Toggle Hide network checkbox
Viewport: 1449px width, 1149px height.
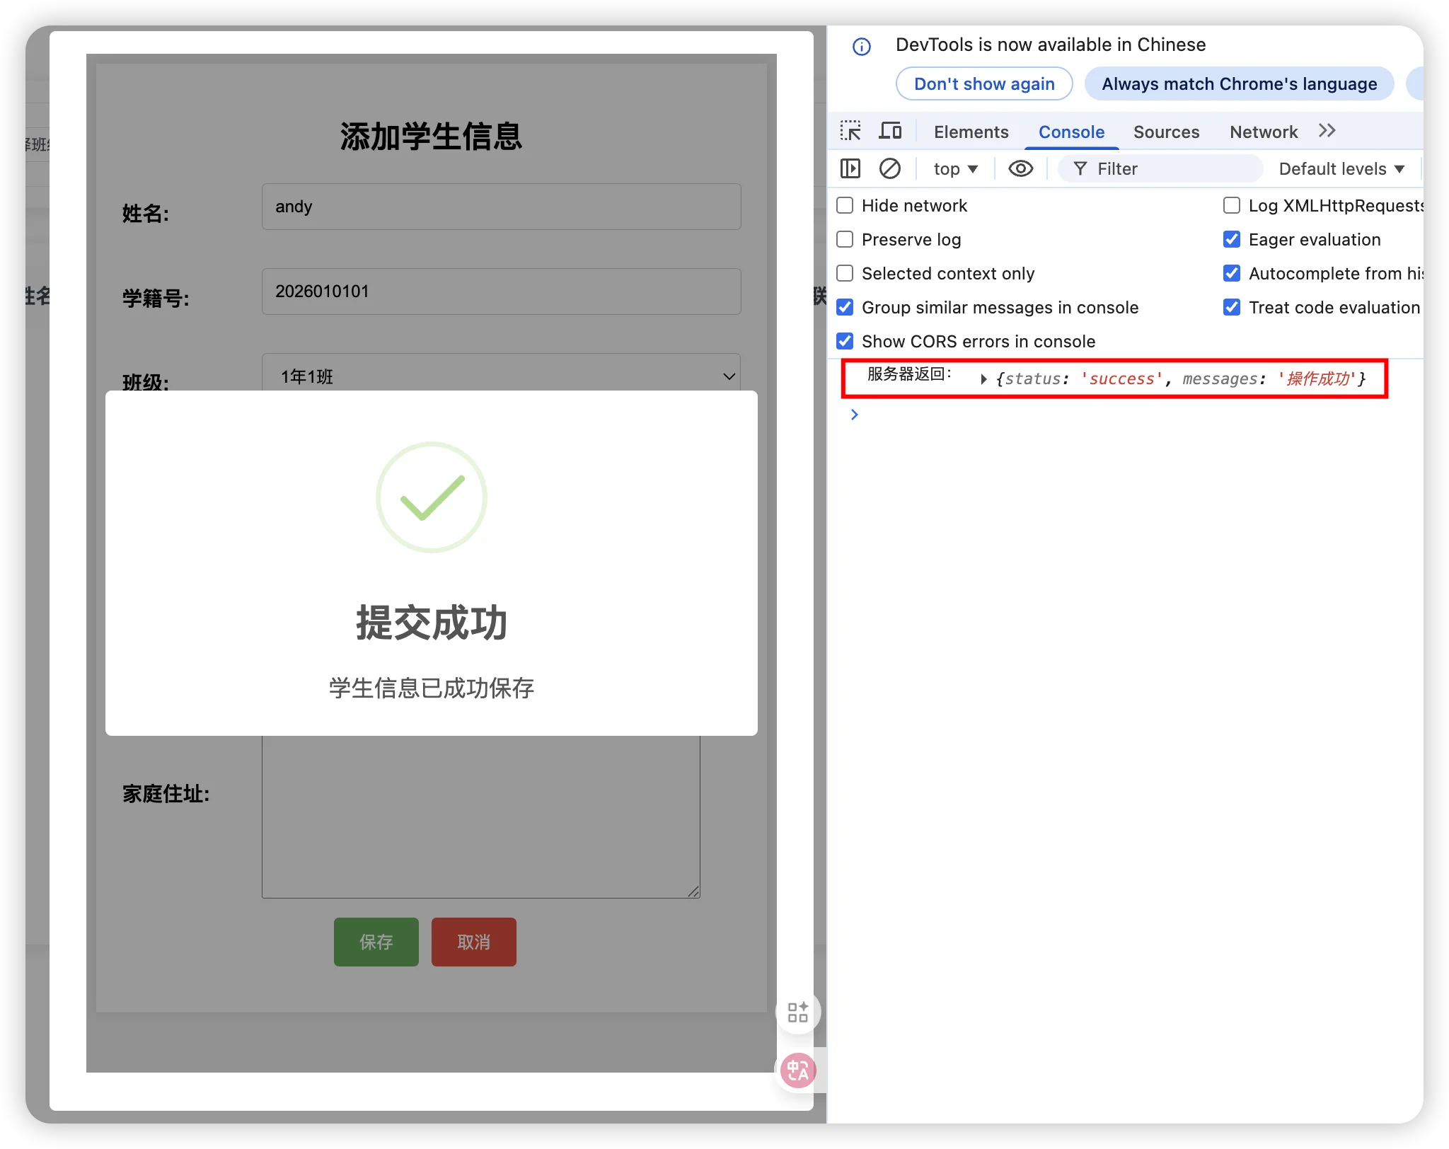point(845,205)
